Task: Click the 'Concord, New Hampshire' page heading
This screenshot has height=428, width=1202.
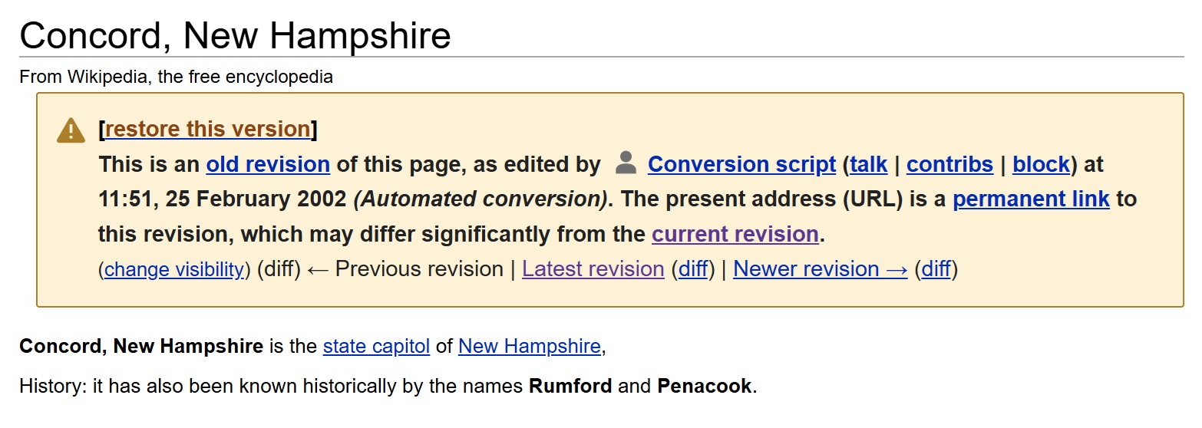Action: [x=235, y=35]
